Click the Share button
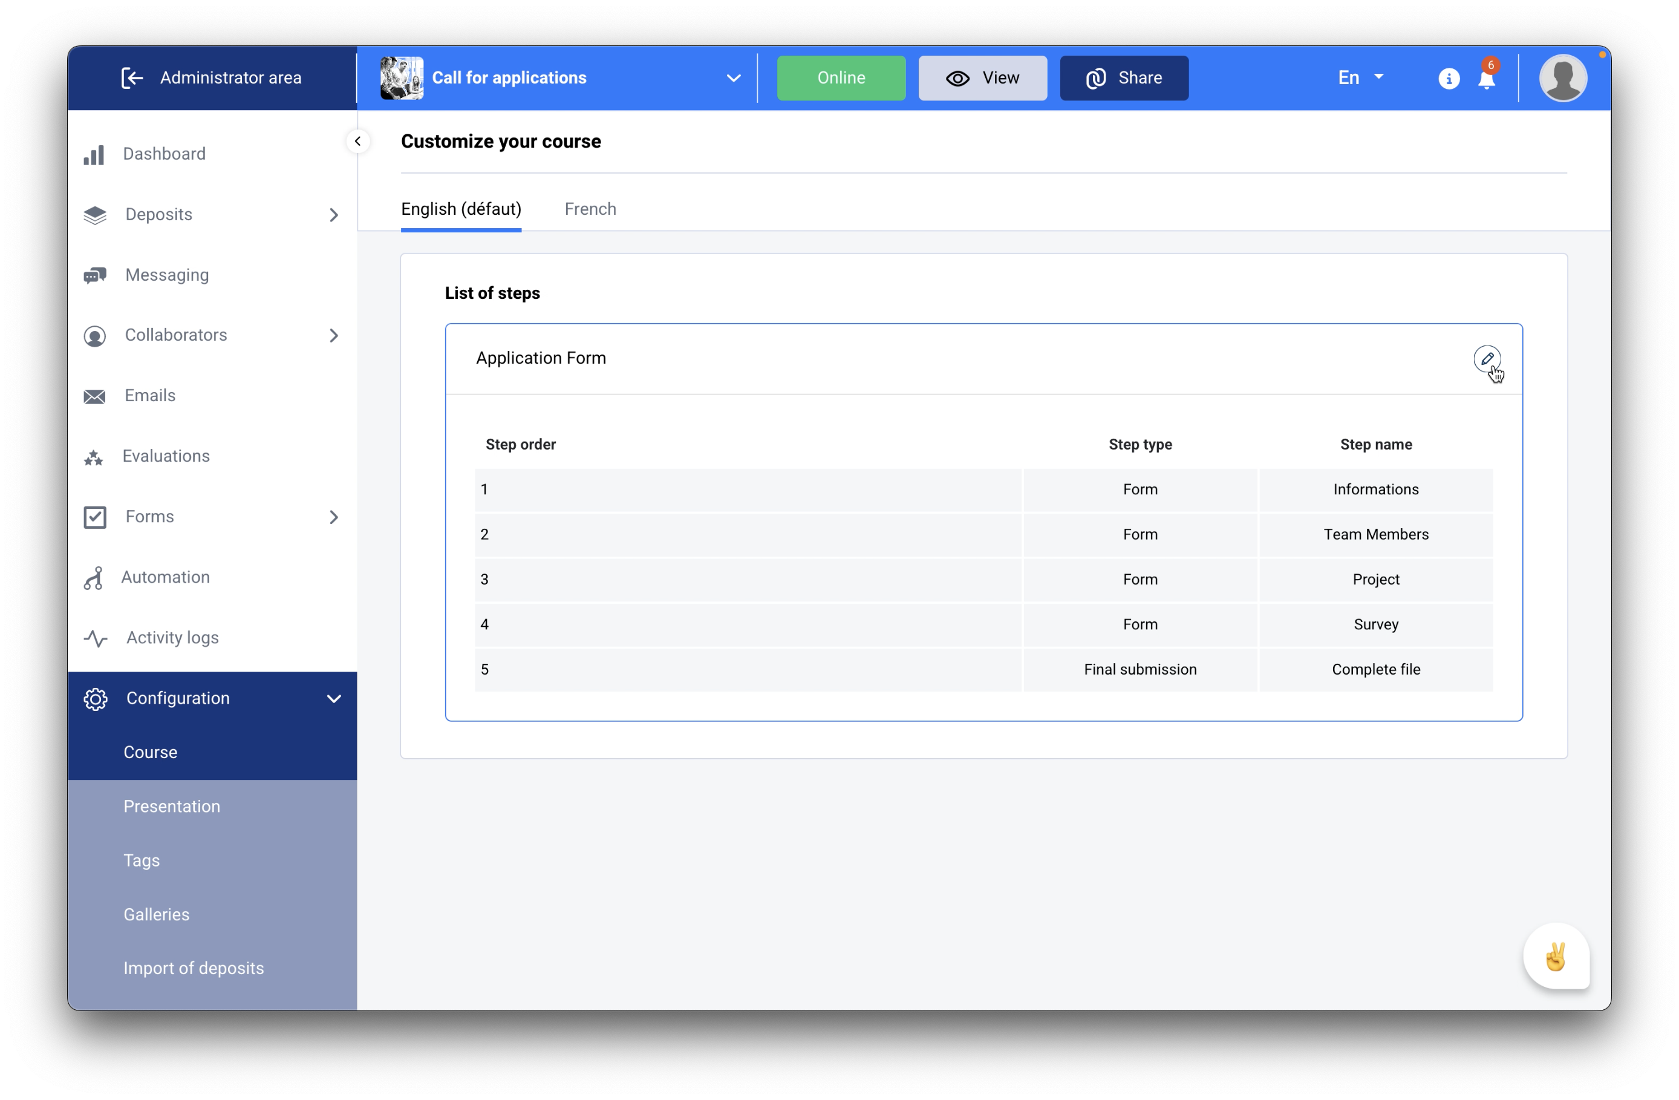 (x=1124, y=77)
